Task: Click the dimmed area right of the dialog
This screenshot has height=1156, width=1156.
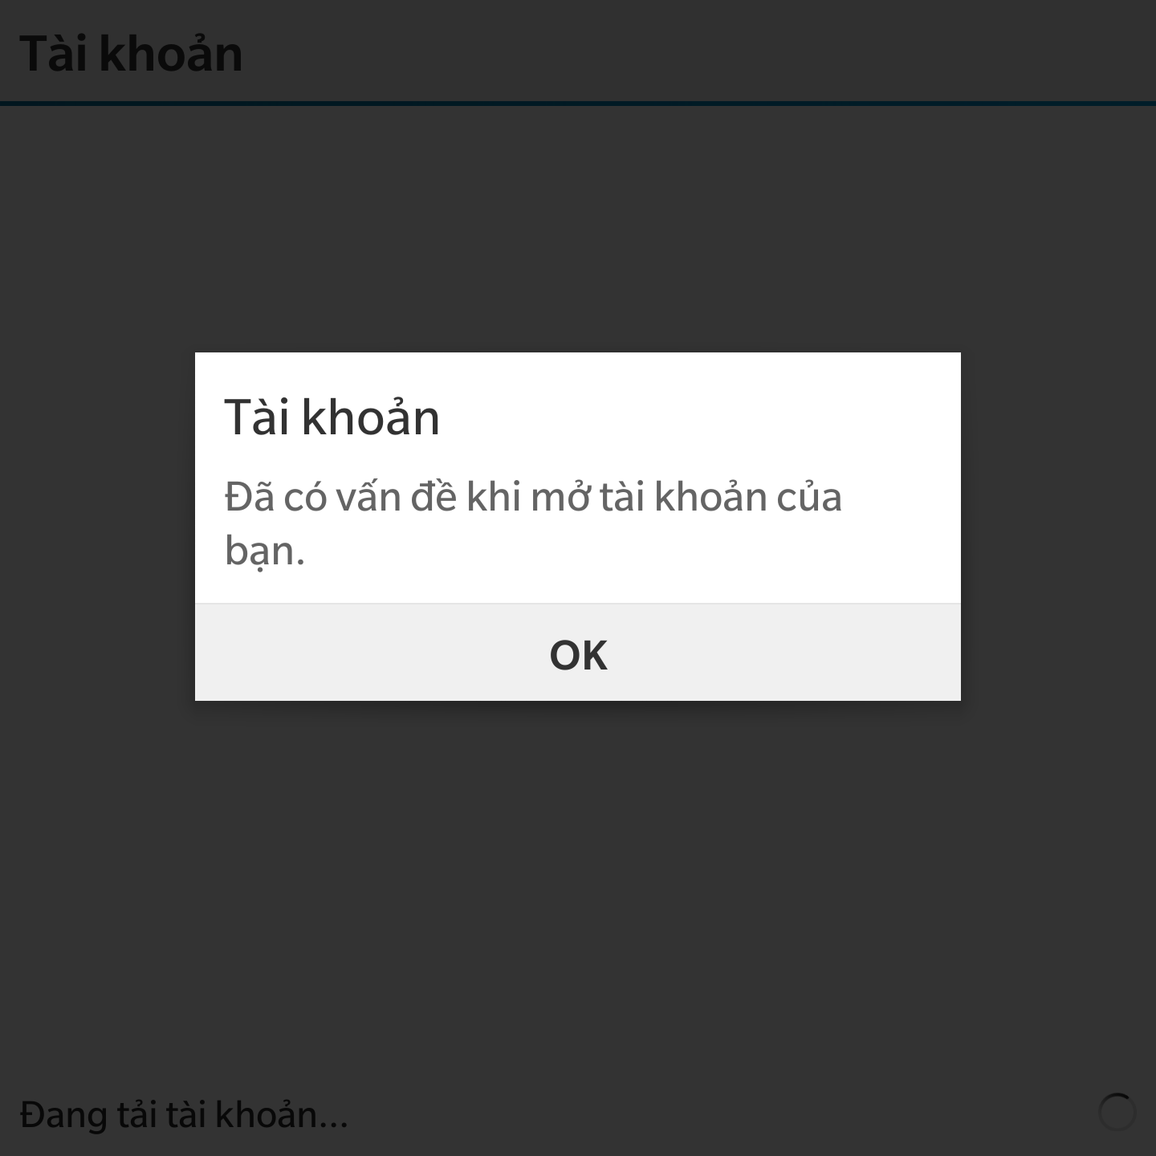Action: [1058, 526]
